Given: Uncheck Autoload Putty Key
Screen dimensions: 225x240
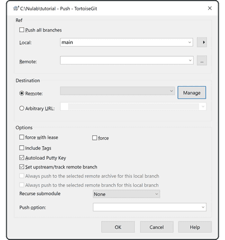Looking at the screenshot, I should coord(22,157).
